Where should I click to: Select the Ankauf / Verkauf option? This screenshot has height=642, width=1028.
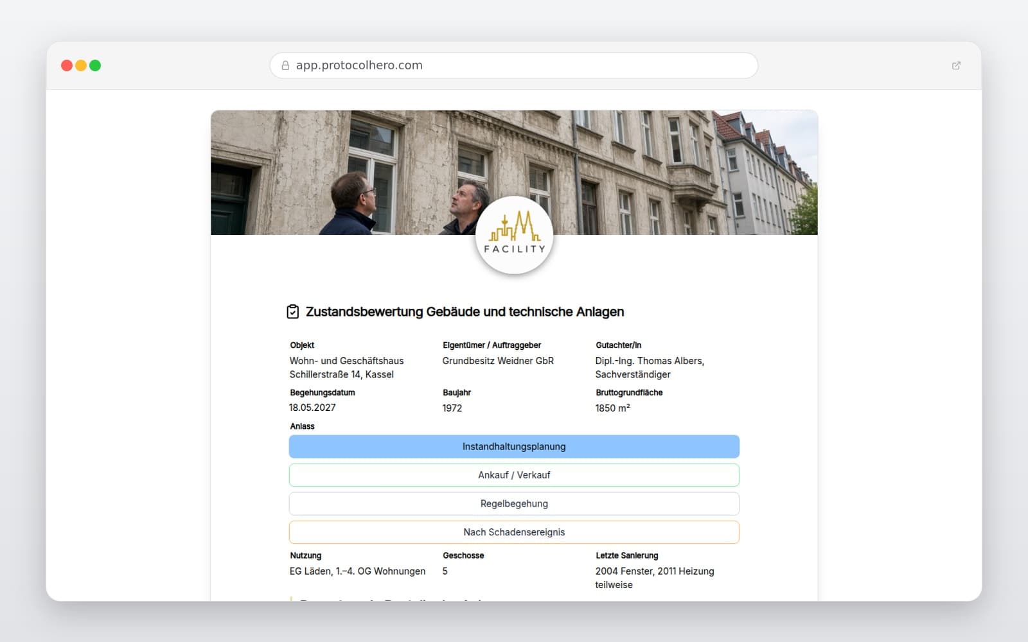tap(514, 475)
